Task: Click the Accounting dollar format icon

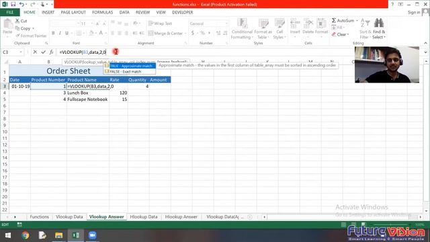Action: [193, 33]
